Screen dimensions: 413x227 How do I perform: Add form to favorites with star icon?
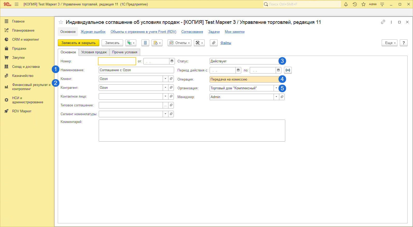(x=61, y=22)
